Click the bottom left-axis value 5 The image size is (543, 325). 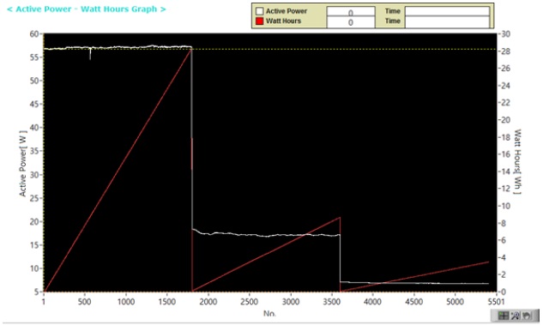[36, 292]
